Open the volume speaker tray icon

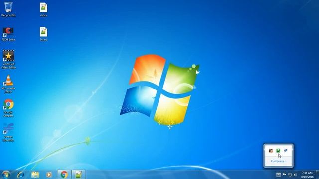pyautogui.click(x=296, y=175)
